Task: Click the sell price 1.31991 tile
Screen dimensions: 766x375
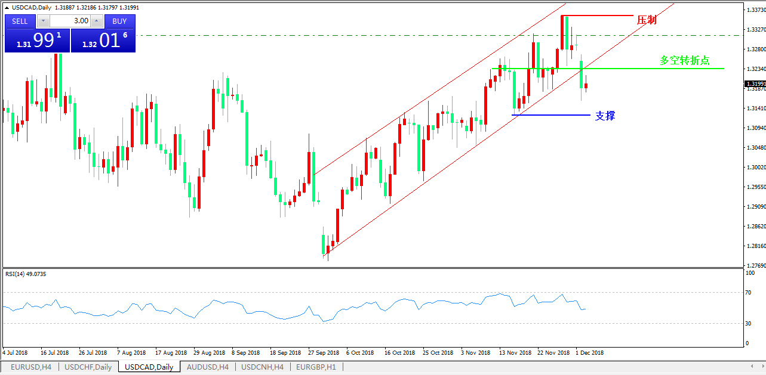Action: 37,41
